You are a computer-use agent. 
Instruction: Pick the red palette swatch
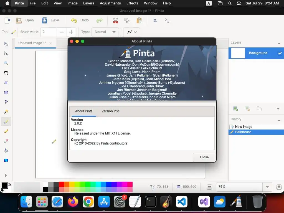pos(61,184)
